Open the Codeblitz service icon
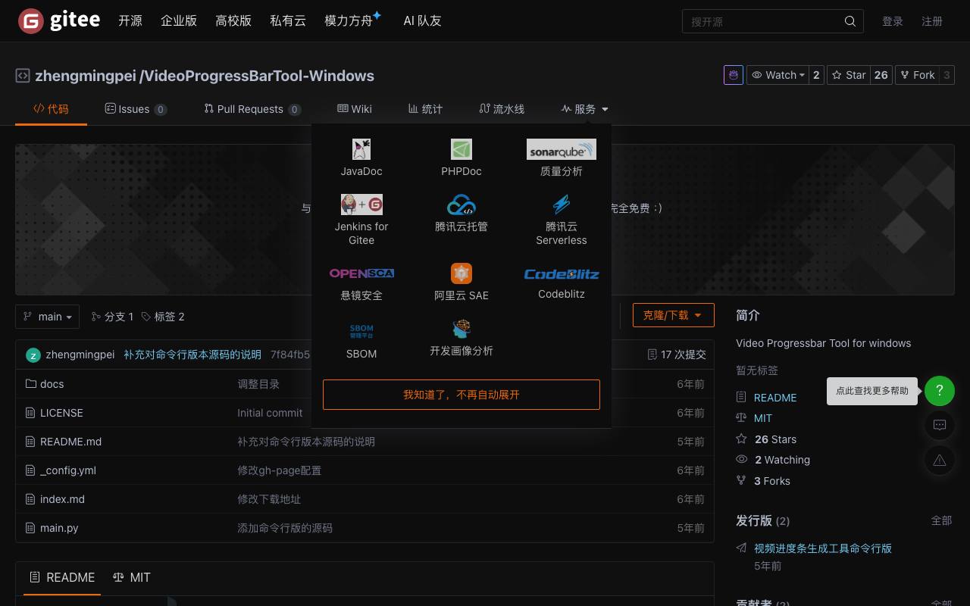 (562, 273)
